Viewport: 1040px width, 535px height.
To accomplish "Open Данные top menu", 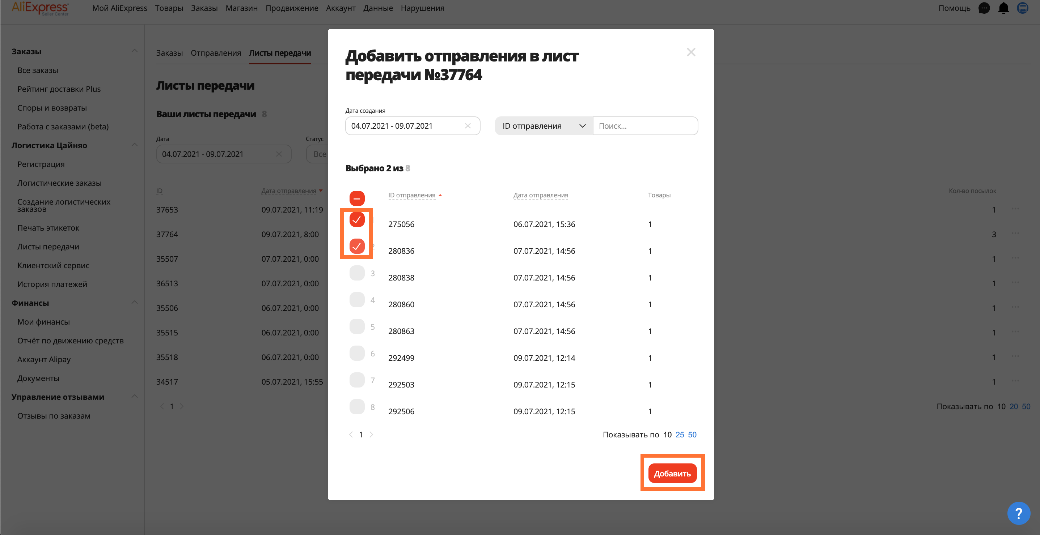I will click(x=378, y=8).
